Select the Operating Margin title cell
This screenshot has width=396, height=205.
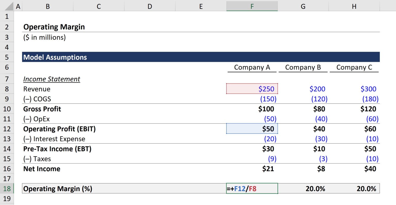[54, 27]
